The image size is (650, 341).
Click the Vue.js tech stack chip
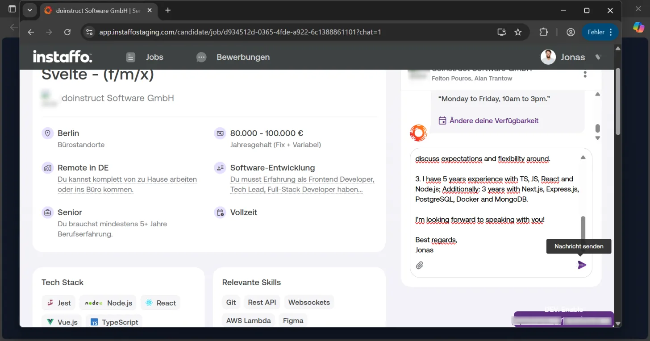(62, 322)
